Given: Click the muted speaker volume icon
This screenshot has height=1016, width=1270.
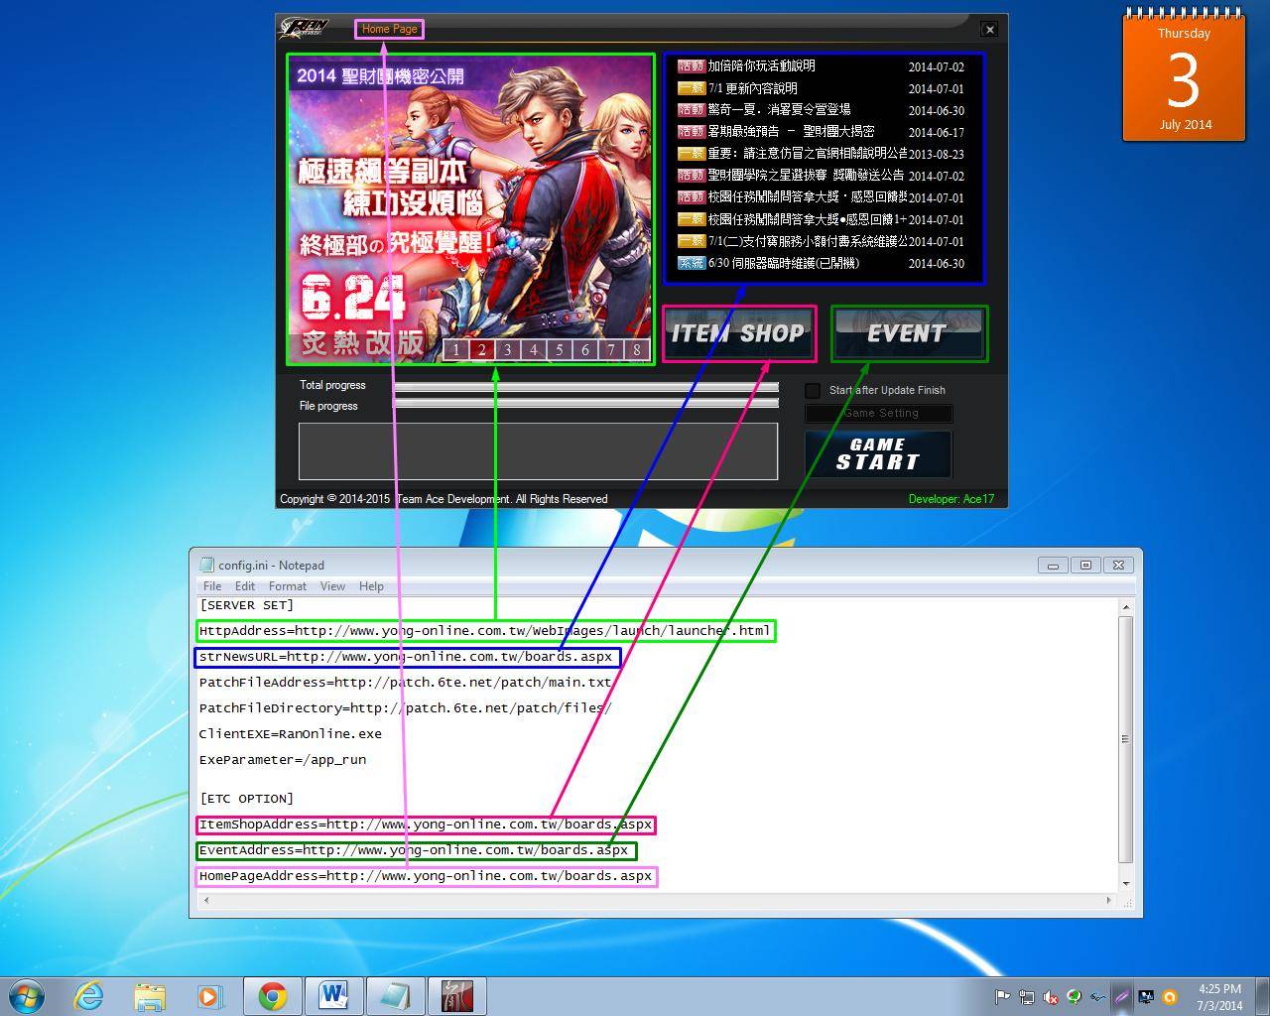Looking at the screenshot, I should pyautogui.click(x=1050, y=997).
